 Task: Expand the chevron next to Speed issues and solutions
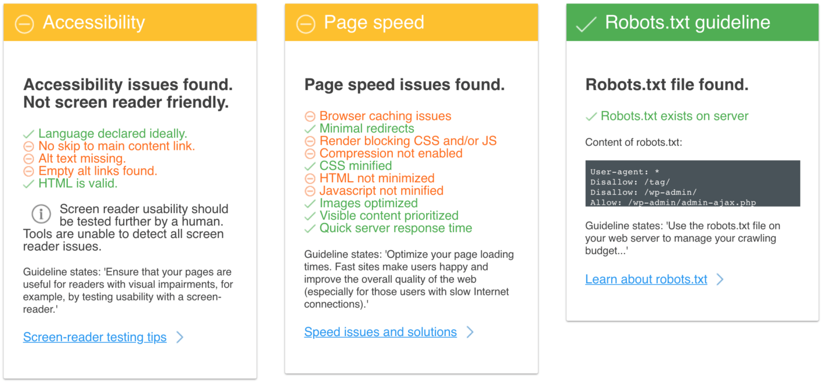(x=470, y=332)
